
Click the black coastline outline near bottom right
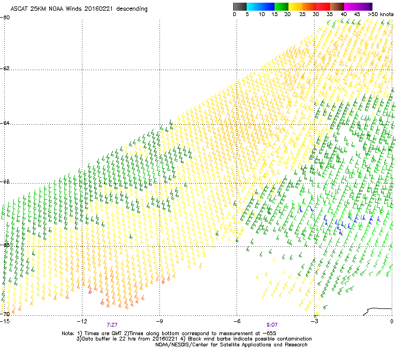click(x=378, y=312)
